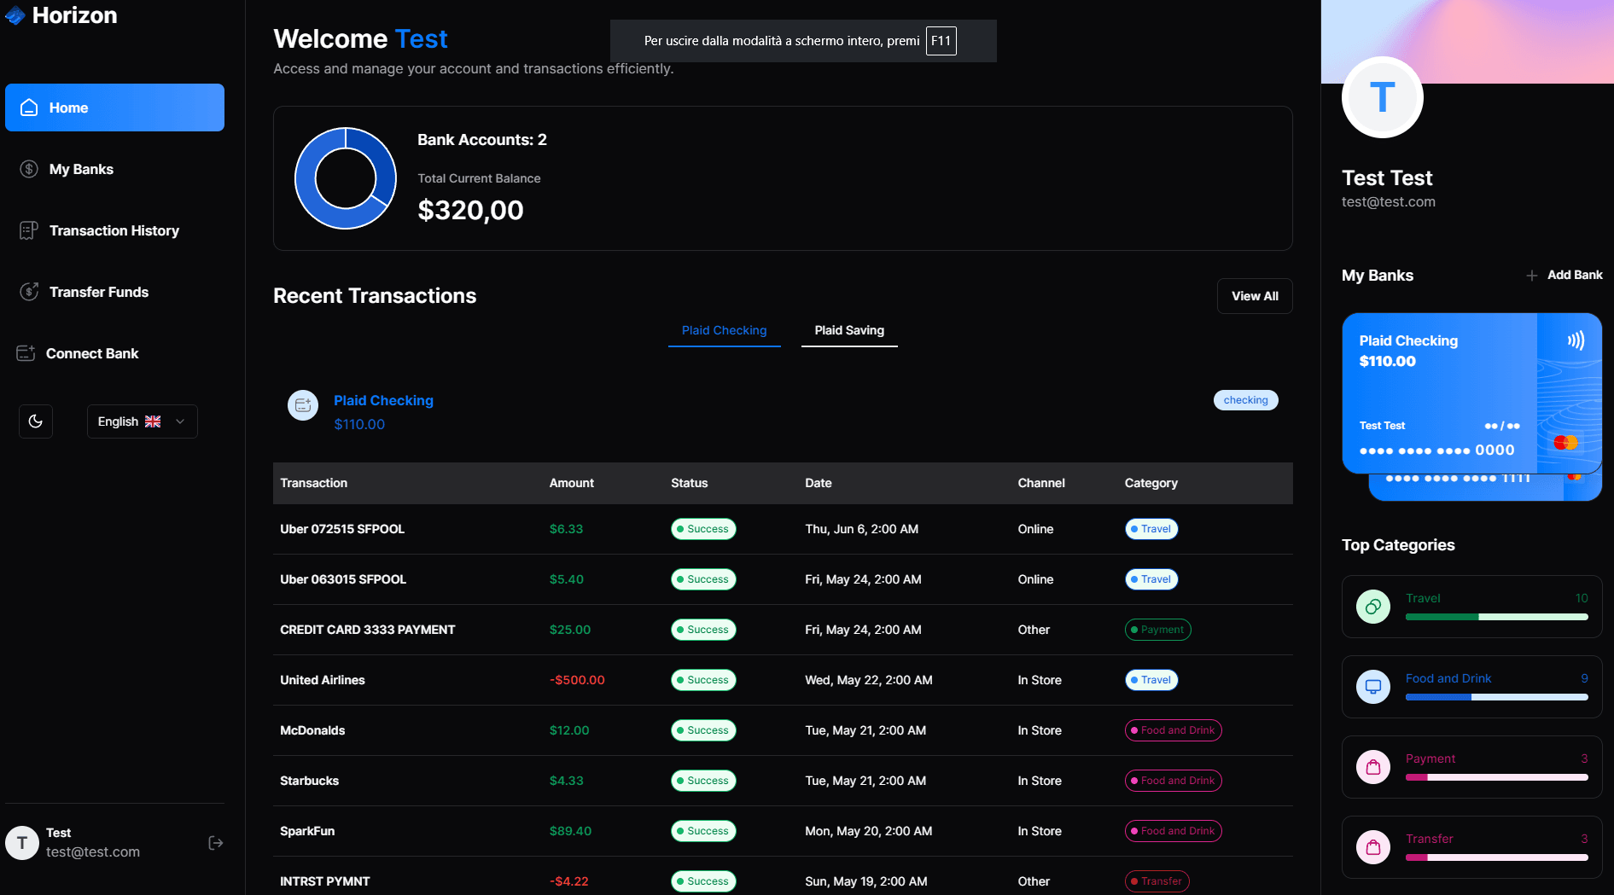Toggle dark mode with the moon button
Screen dimensions: 1614x895
(36, 421)
